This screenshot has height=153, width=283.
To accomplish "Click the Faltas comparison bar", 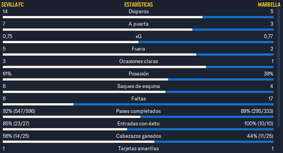I will click(138, 104).
